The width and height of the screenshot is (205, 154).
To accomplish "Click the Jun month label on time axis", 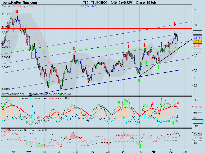I will 44,152.
